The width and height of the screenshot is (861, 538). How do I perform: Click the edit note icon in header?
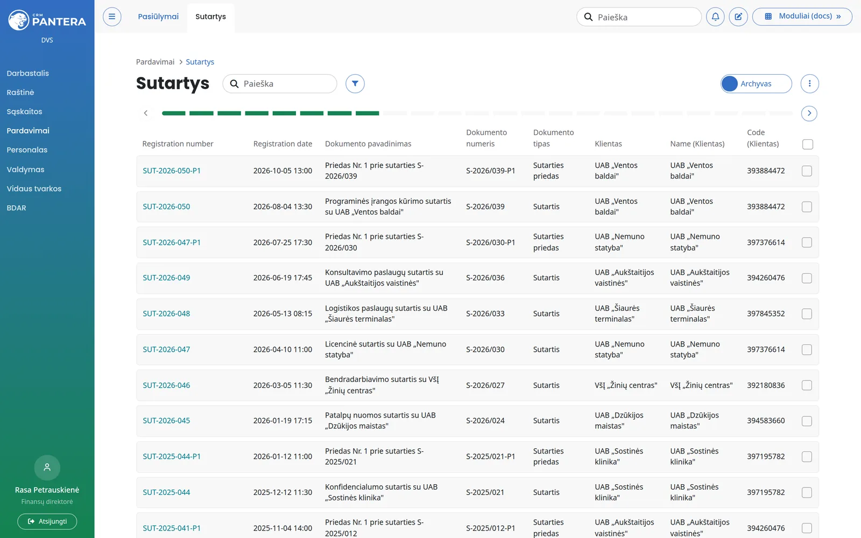pyautogui.click(x=738, y=17)
